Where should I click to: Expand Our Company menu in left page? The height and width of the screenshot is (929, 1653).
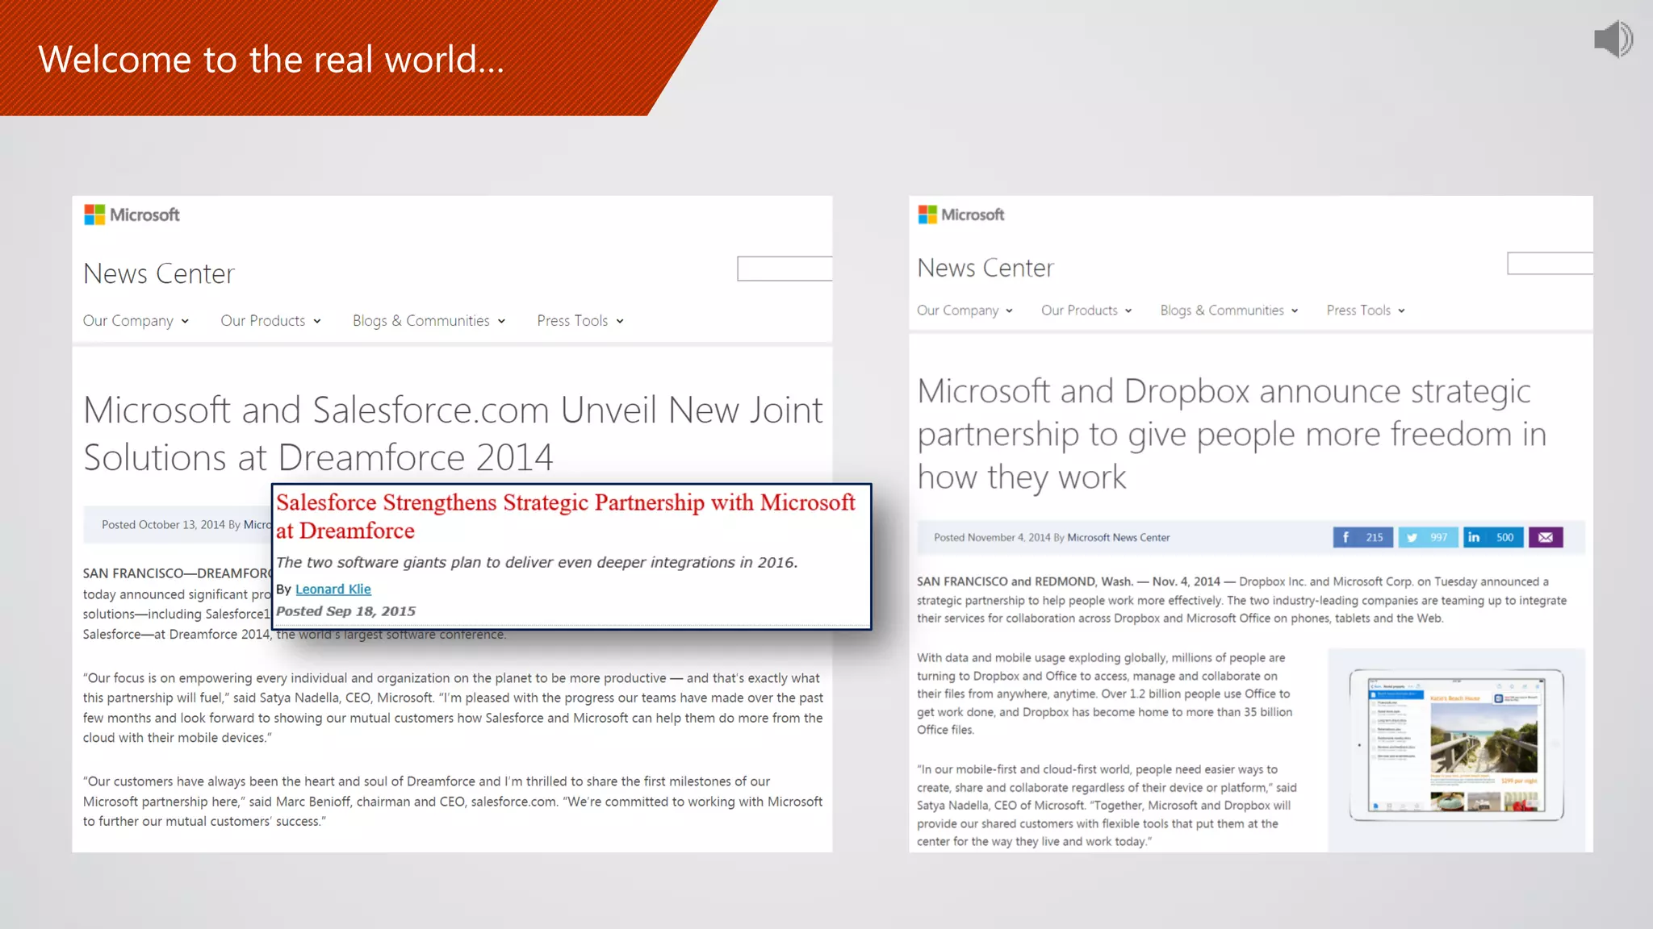pyautogui.click(x=136, y=321)
